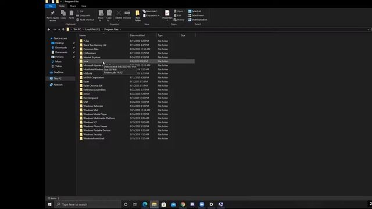Open Microsoft Edge from the taskbar

click(145, 204)
